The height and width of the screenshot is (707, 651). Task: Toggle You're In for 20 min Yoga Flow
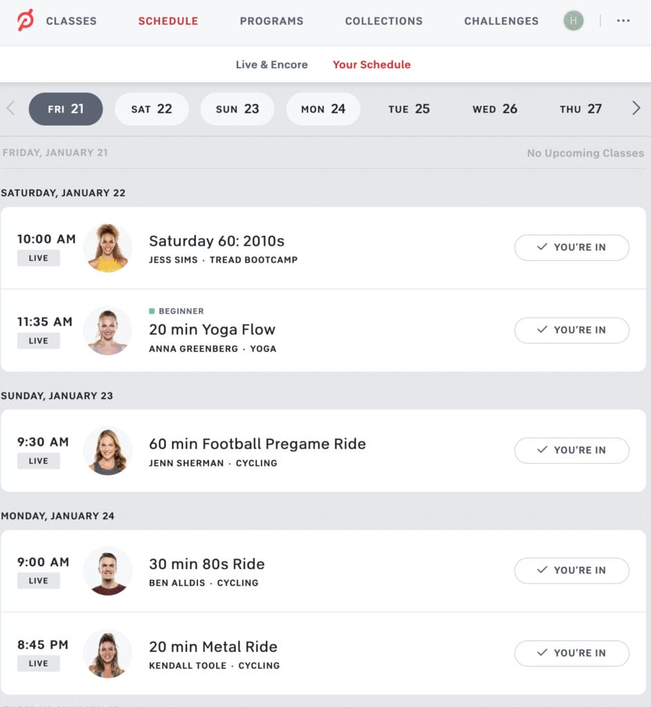572,330
